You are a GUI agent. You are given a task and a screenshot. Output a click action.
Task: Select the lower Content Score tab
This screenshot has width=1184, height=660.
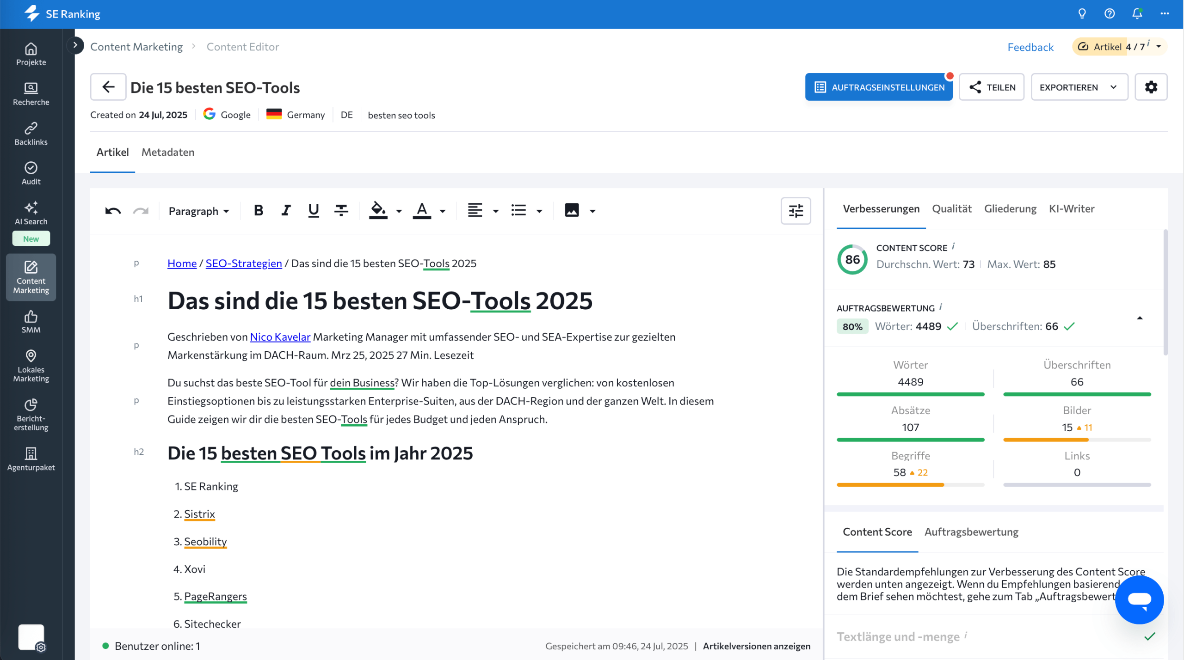877,532
